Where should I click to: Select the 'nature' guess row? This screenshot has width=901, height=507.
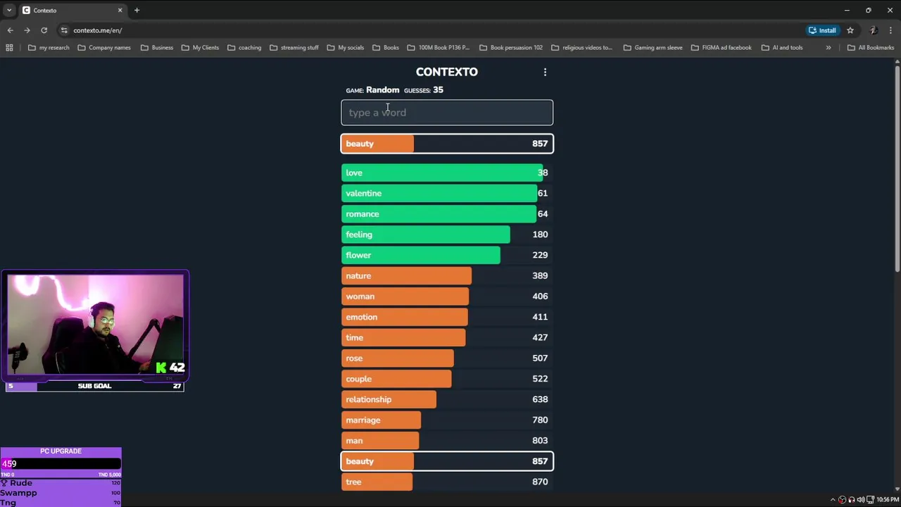(x=447, y=276)
